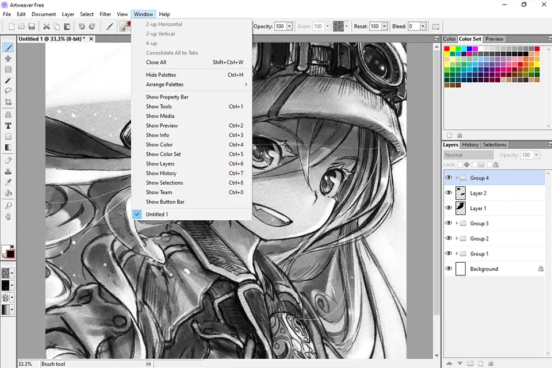Click the New document toolbar icon
Image resolution: width=552 pixels, height=368 pixels.
[x=11, y=26]
